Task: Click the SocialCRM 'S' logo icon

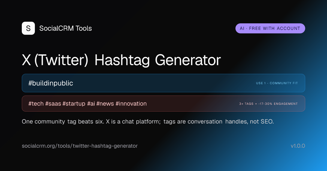Action: (28, 28)
